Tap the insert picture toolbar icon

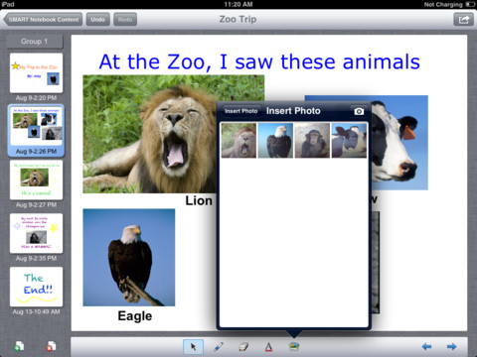pos(294,346)
